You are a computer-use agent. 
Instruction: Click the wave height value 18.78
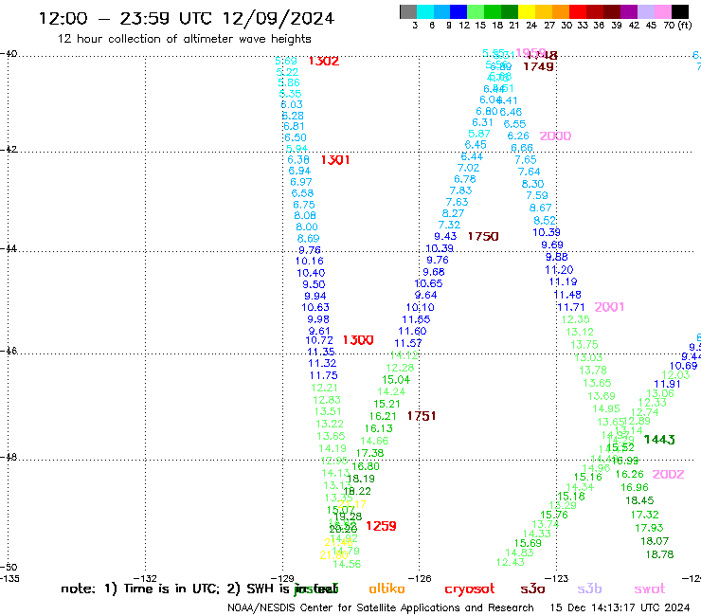point(659,554)
